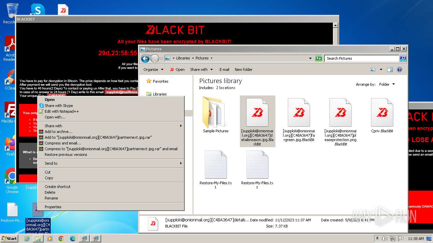Click Internet Explorer taskbar icon
Image resolution: width=433 pixels, height=243 pixels.
[27, 239]
